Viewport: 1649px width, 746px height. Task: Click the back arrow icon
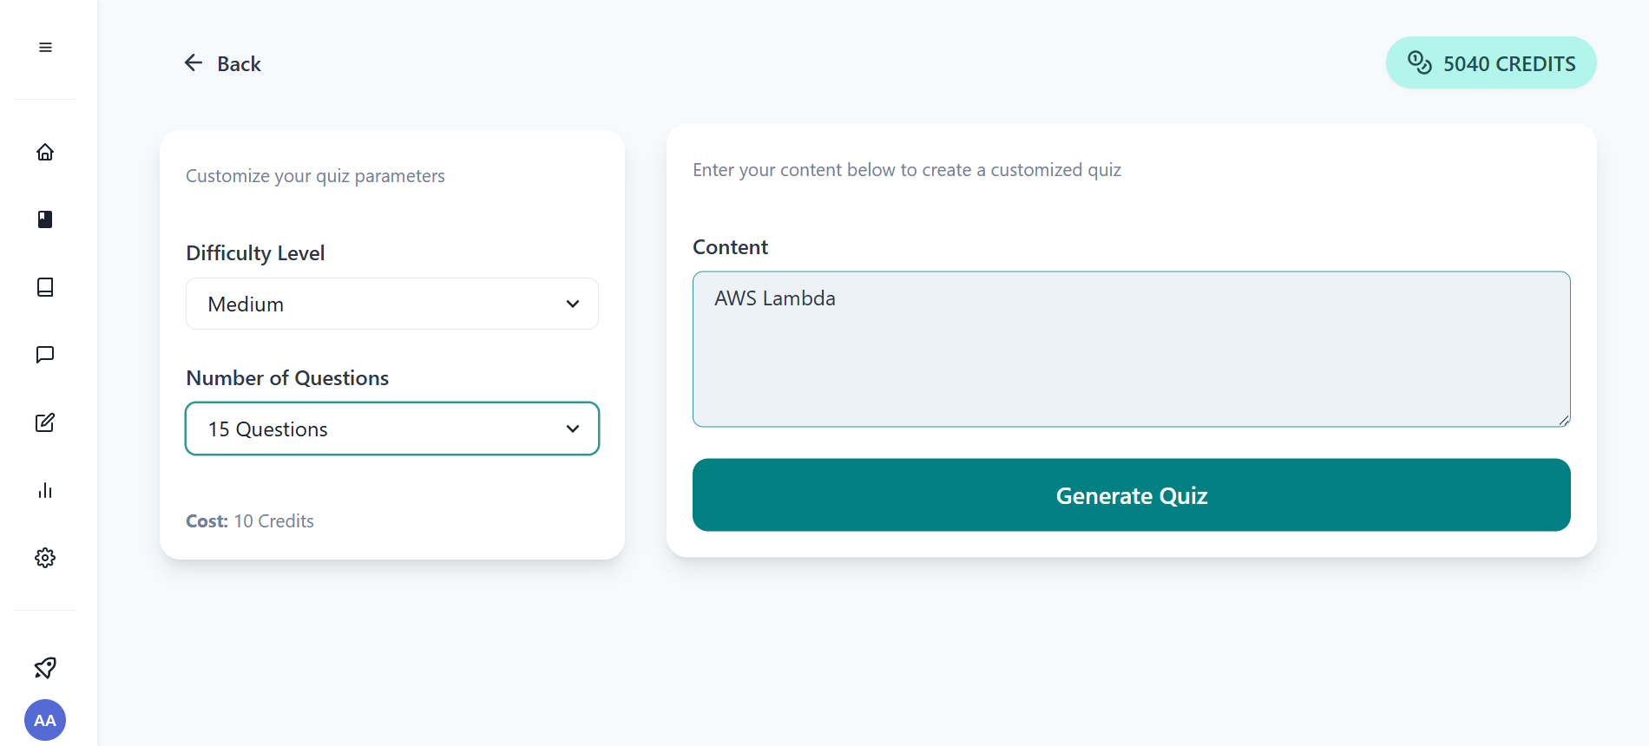194,62
